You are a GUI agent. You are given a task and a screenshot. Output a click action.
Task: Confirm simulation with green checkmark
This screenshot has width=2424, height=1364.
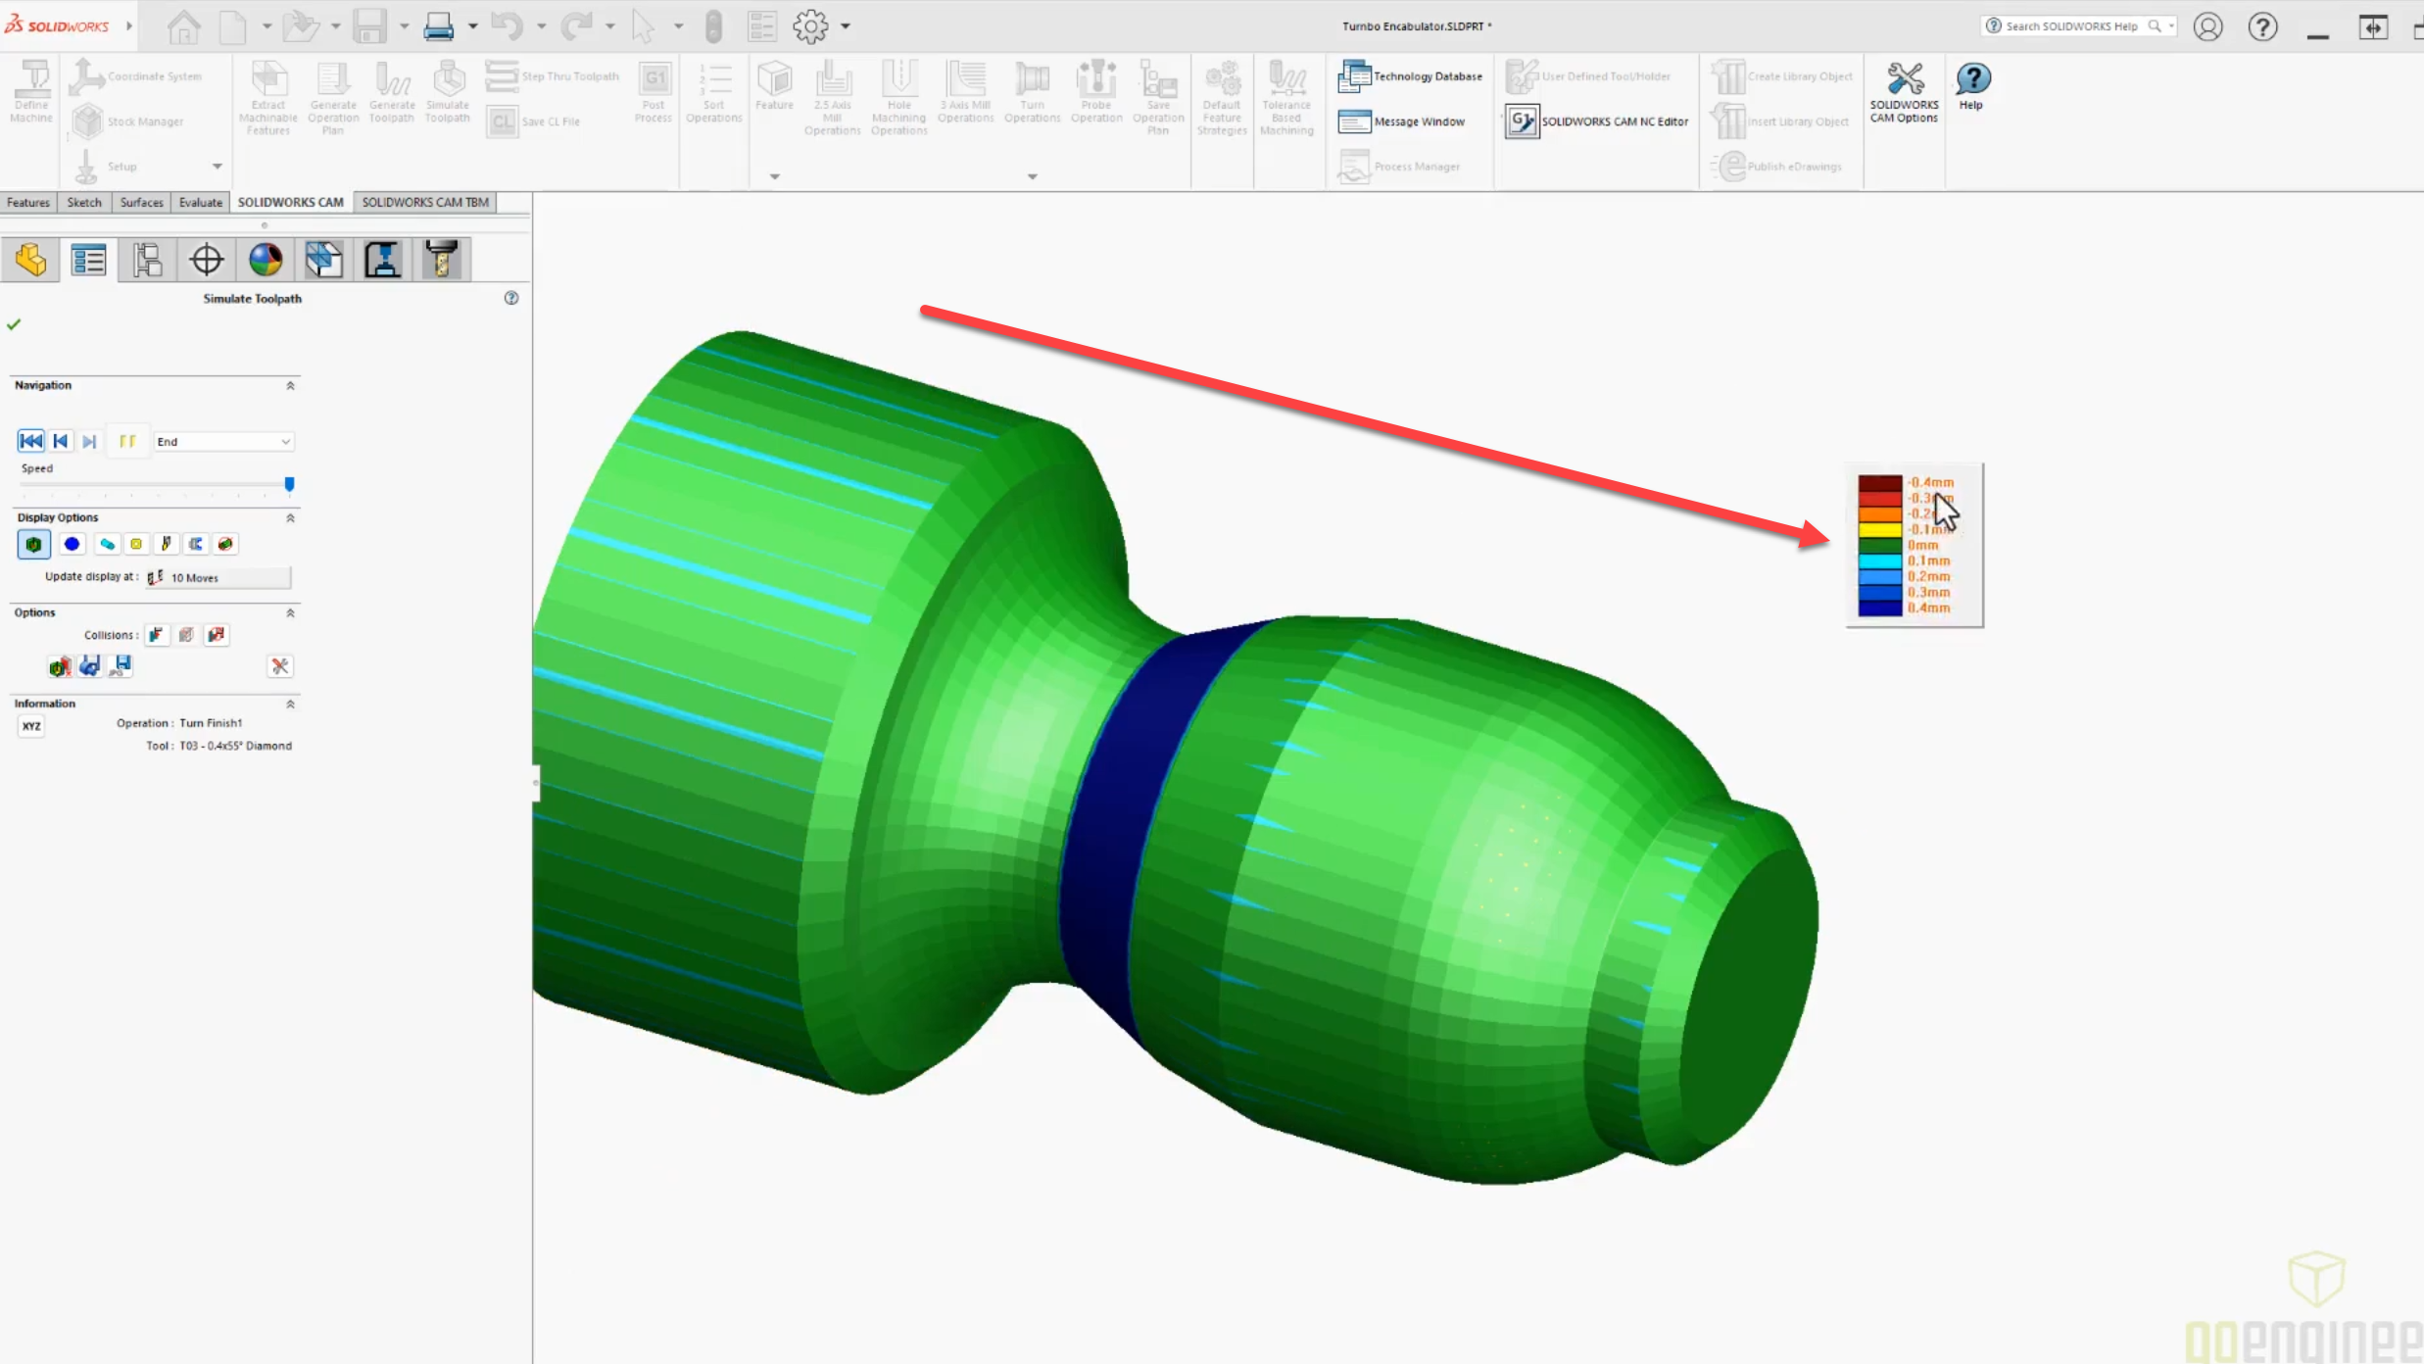(14, 324)
